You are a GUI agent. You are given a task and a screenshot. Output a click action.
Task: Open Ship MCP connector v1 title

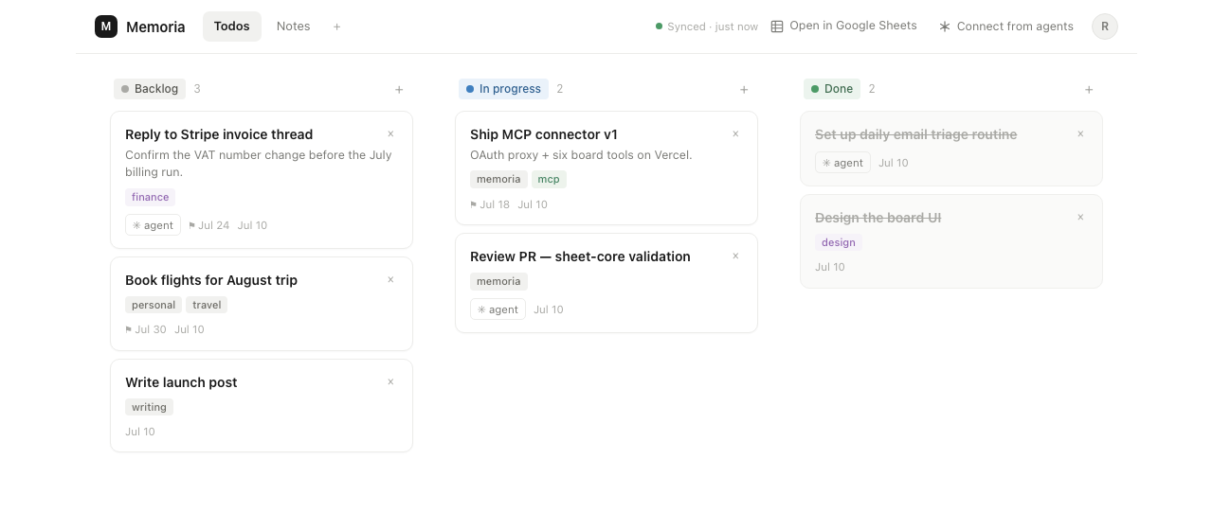(x=544, y=134)
